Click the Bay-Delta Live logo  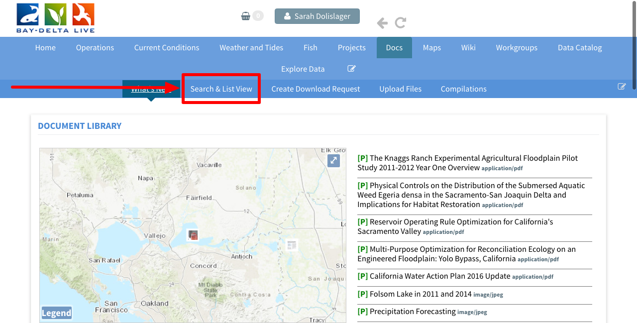[x=55, y=18]
